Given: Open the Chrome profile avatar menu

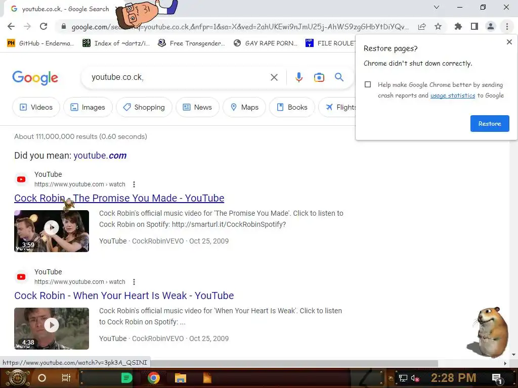Looking at the screenshot, I should [x=491, y=26].
